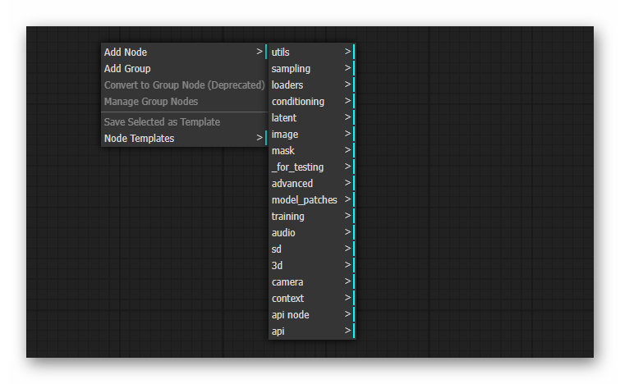Open the audio node submenu
The height and width of the screenshot is (384, 620).
pos(310,233)
